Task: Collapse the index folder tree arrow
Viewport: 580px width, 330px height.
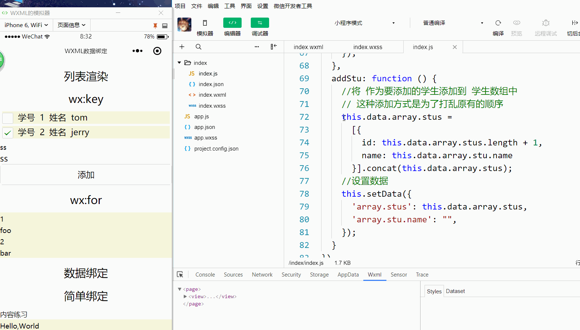Action: click(x=179, y=63)
